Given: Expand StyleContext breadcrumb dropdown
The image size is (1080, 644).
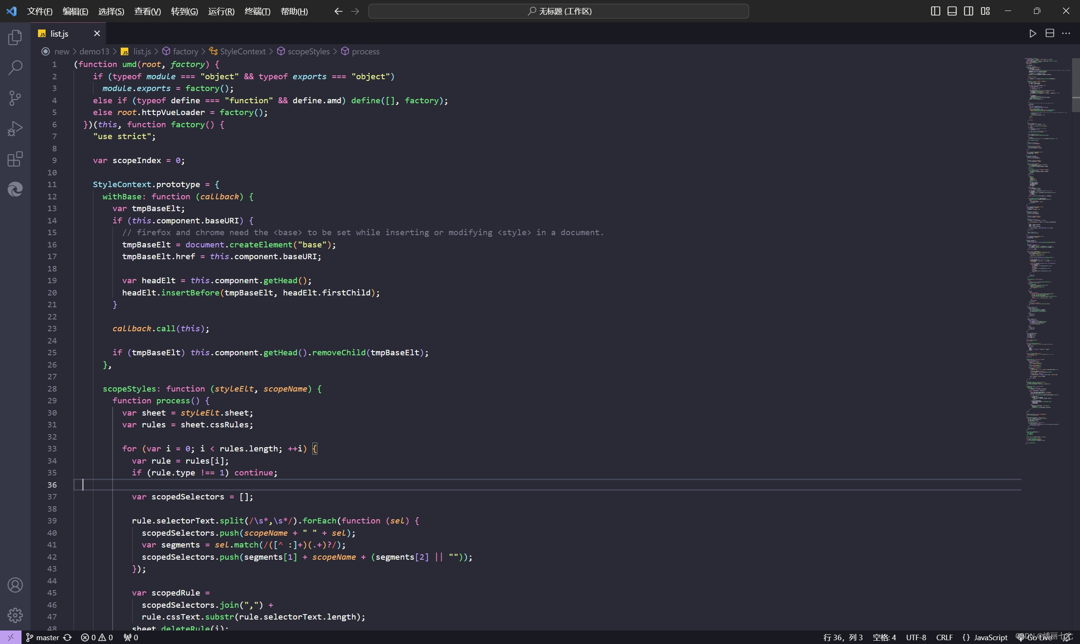Looking at the screenshot, I should [242, 51].
